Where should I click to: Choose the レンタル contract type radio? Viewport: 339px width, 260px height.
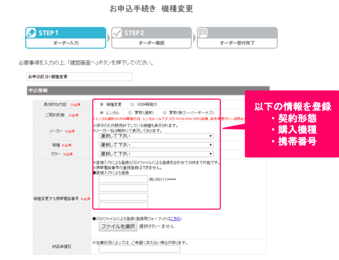pos(102,112)
